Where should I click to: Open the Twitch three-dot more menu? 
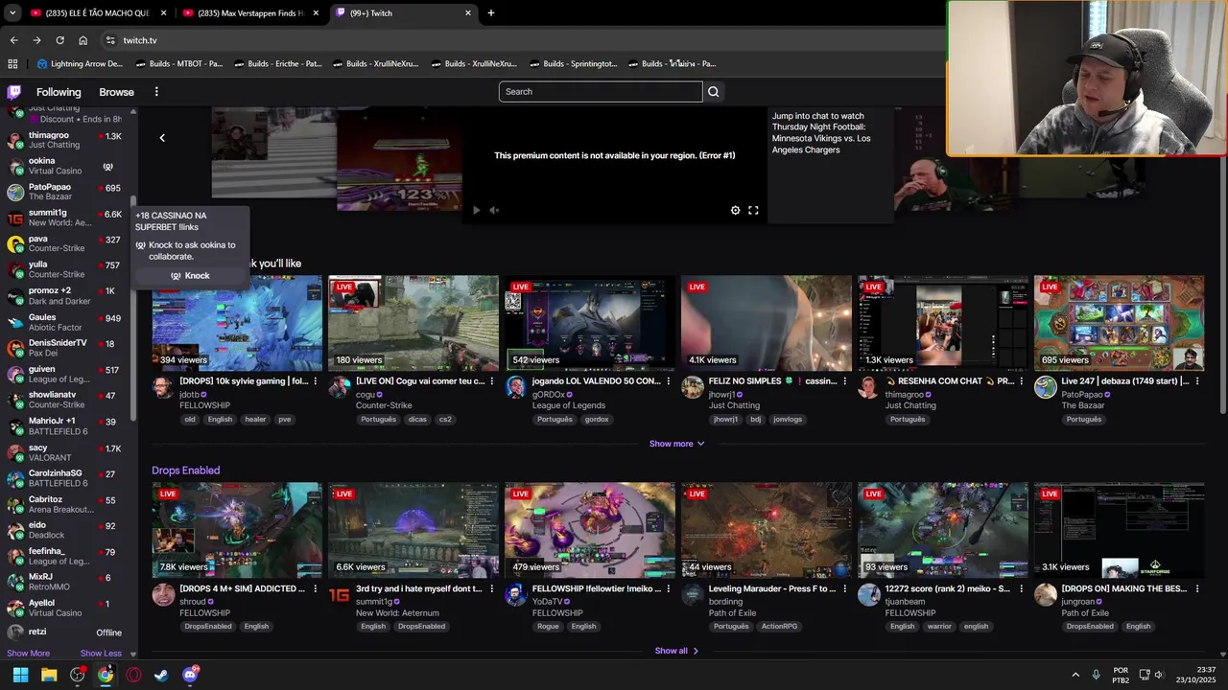(156, 92)
